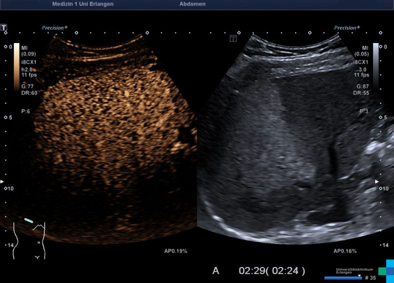The height and width of the screenshot is (283, 394).
Task: Click the cine frame slider bar
Action: coord(342,277)
